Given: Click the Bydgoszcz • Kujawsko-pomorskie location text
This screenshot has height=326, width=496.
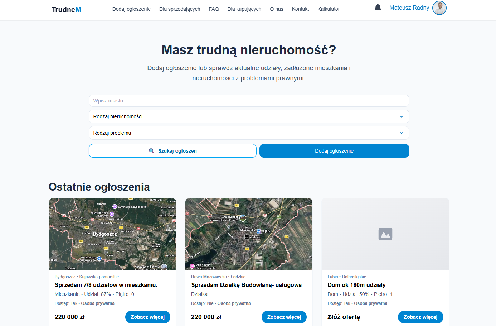Looking at the screenshot, I should [x=87, y=277].
